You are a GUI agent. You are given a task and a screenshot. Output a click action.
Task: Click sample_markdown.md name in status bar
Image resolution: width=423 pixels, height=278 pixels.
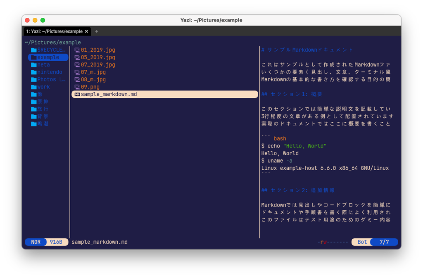100,242
